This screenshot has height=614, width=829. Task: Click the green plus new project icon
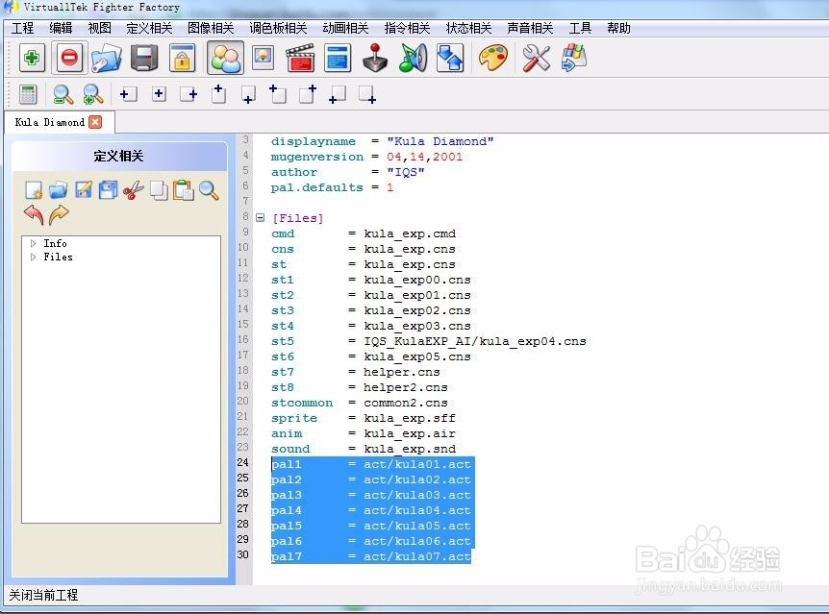click(33, 58)
